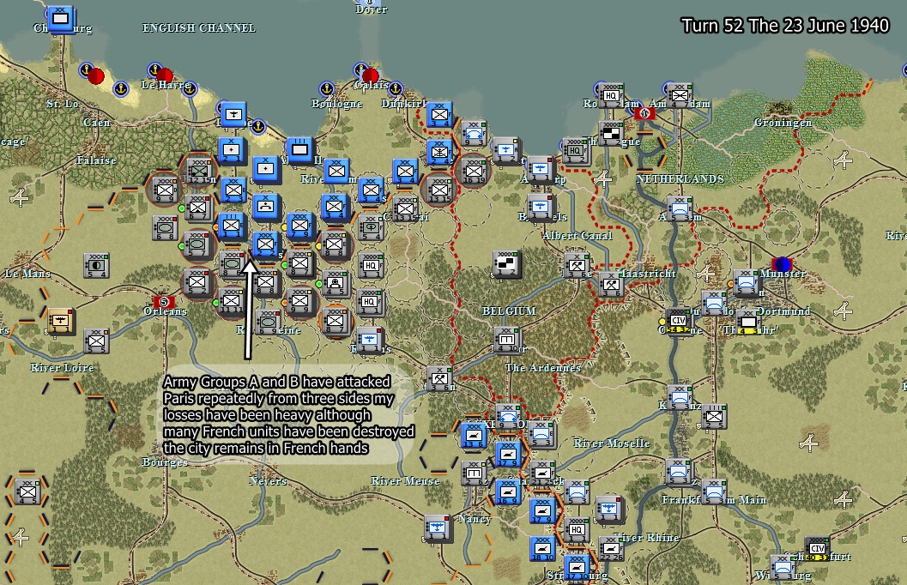Select the German armor corps marked 5 7
The width and height of the screenshot is (907, 585).
coord(197,245)
